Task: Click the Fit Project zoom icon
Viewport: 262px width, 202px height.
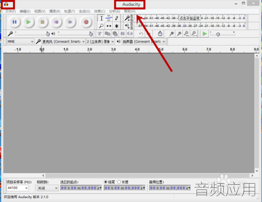Action: (194, 34)
